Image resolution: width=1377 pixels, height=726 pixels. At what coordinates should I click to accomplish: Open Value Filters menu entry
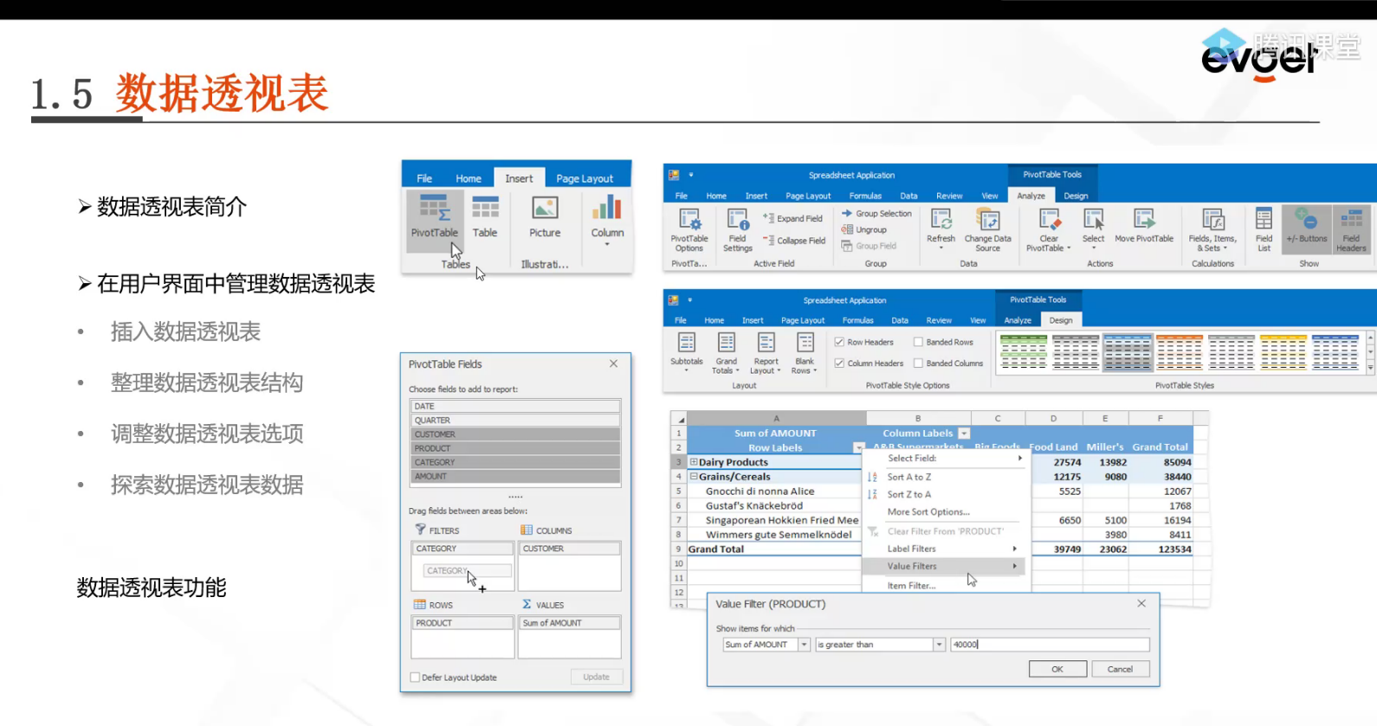point(944,566)
